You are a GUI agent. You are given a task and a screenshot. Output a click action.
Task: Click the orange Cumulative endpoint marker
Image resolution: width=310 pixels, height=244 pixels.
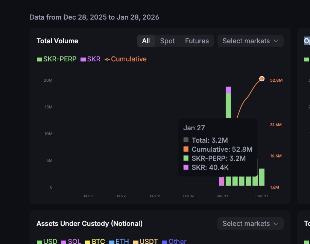pyautogui.click(x=262, y=79)
